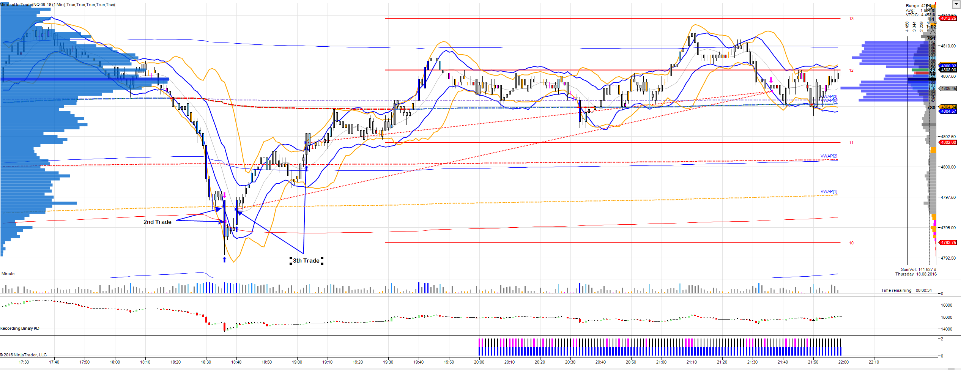The height and width of the screenshot is (370, 961).
Task: Click the 18:30 time axis label
Action: [206, 362]
